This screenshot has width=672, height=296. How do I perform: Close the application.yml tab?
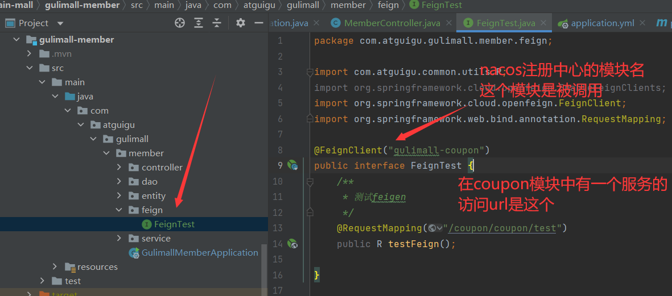pyautogui.click(x=642, y=23)
